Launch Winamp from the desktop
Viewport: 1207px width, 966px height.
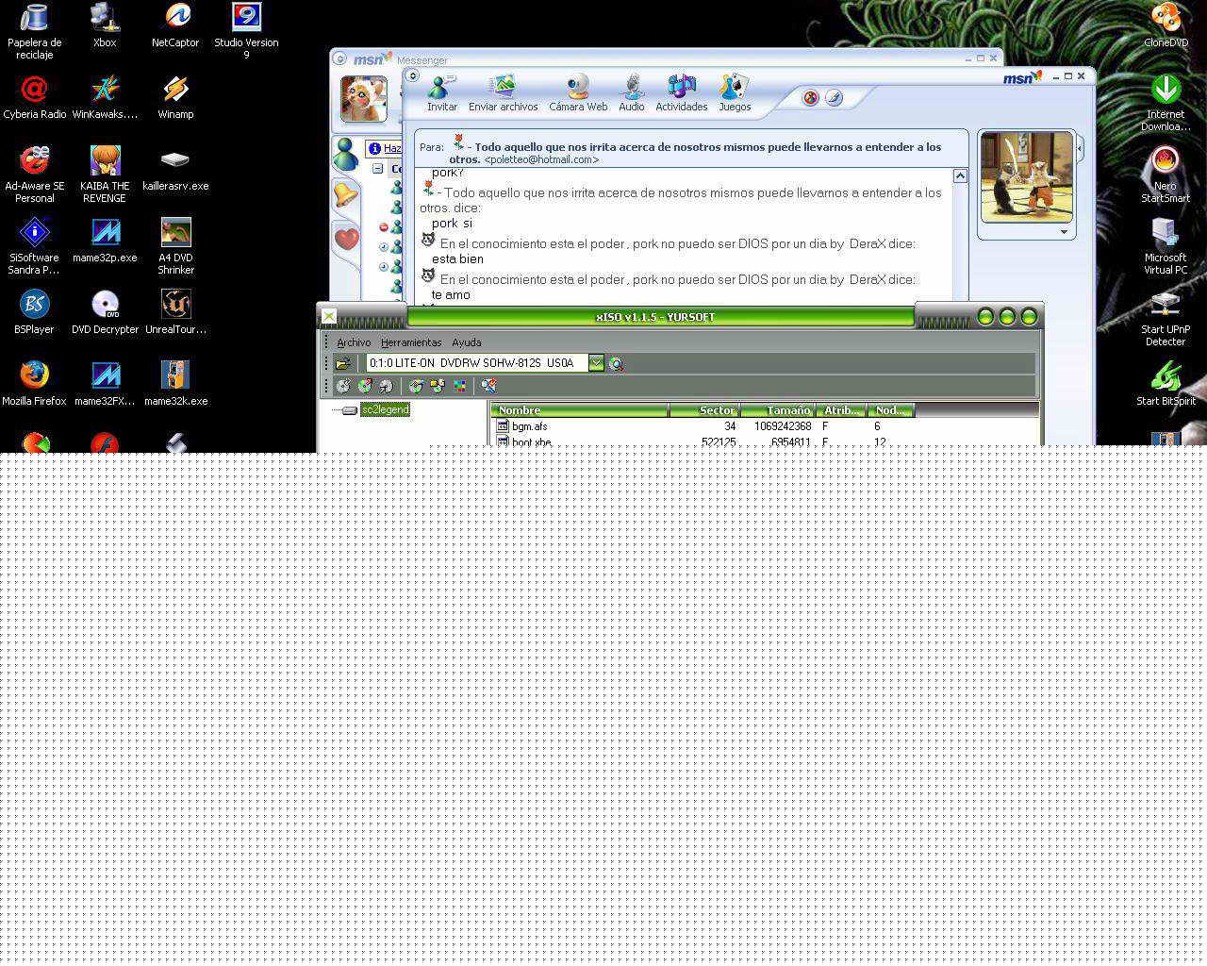[175, 97]
